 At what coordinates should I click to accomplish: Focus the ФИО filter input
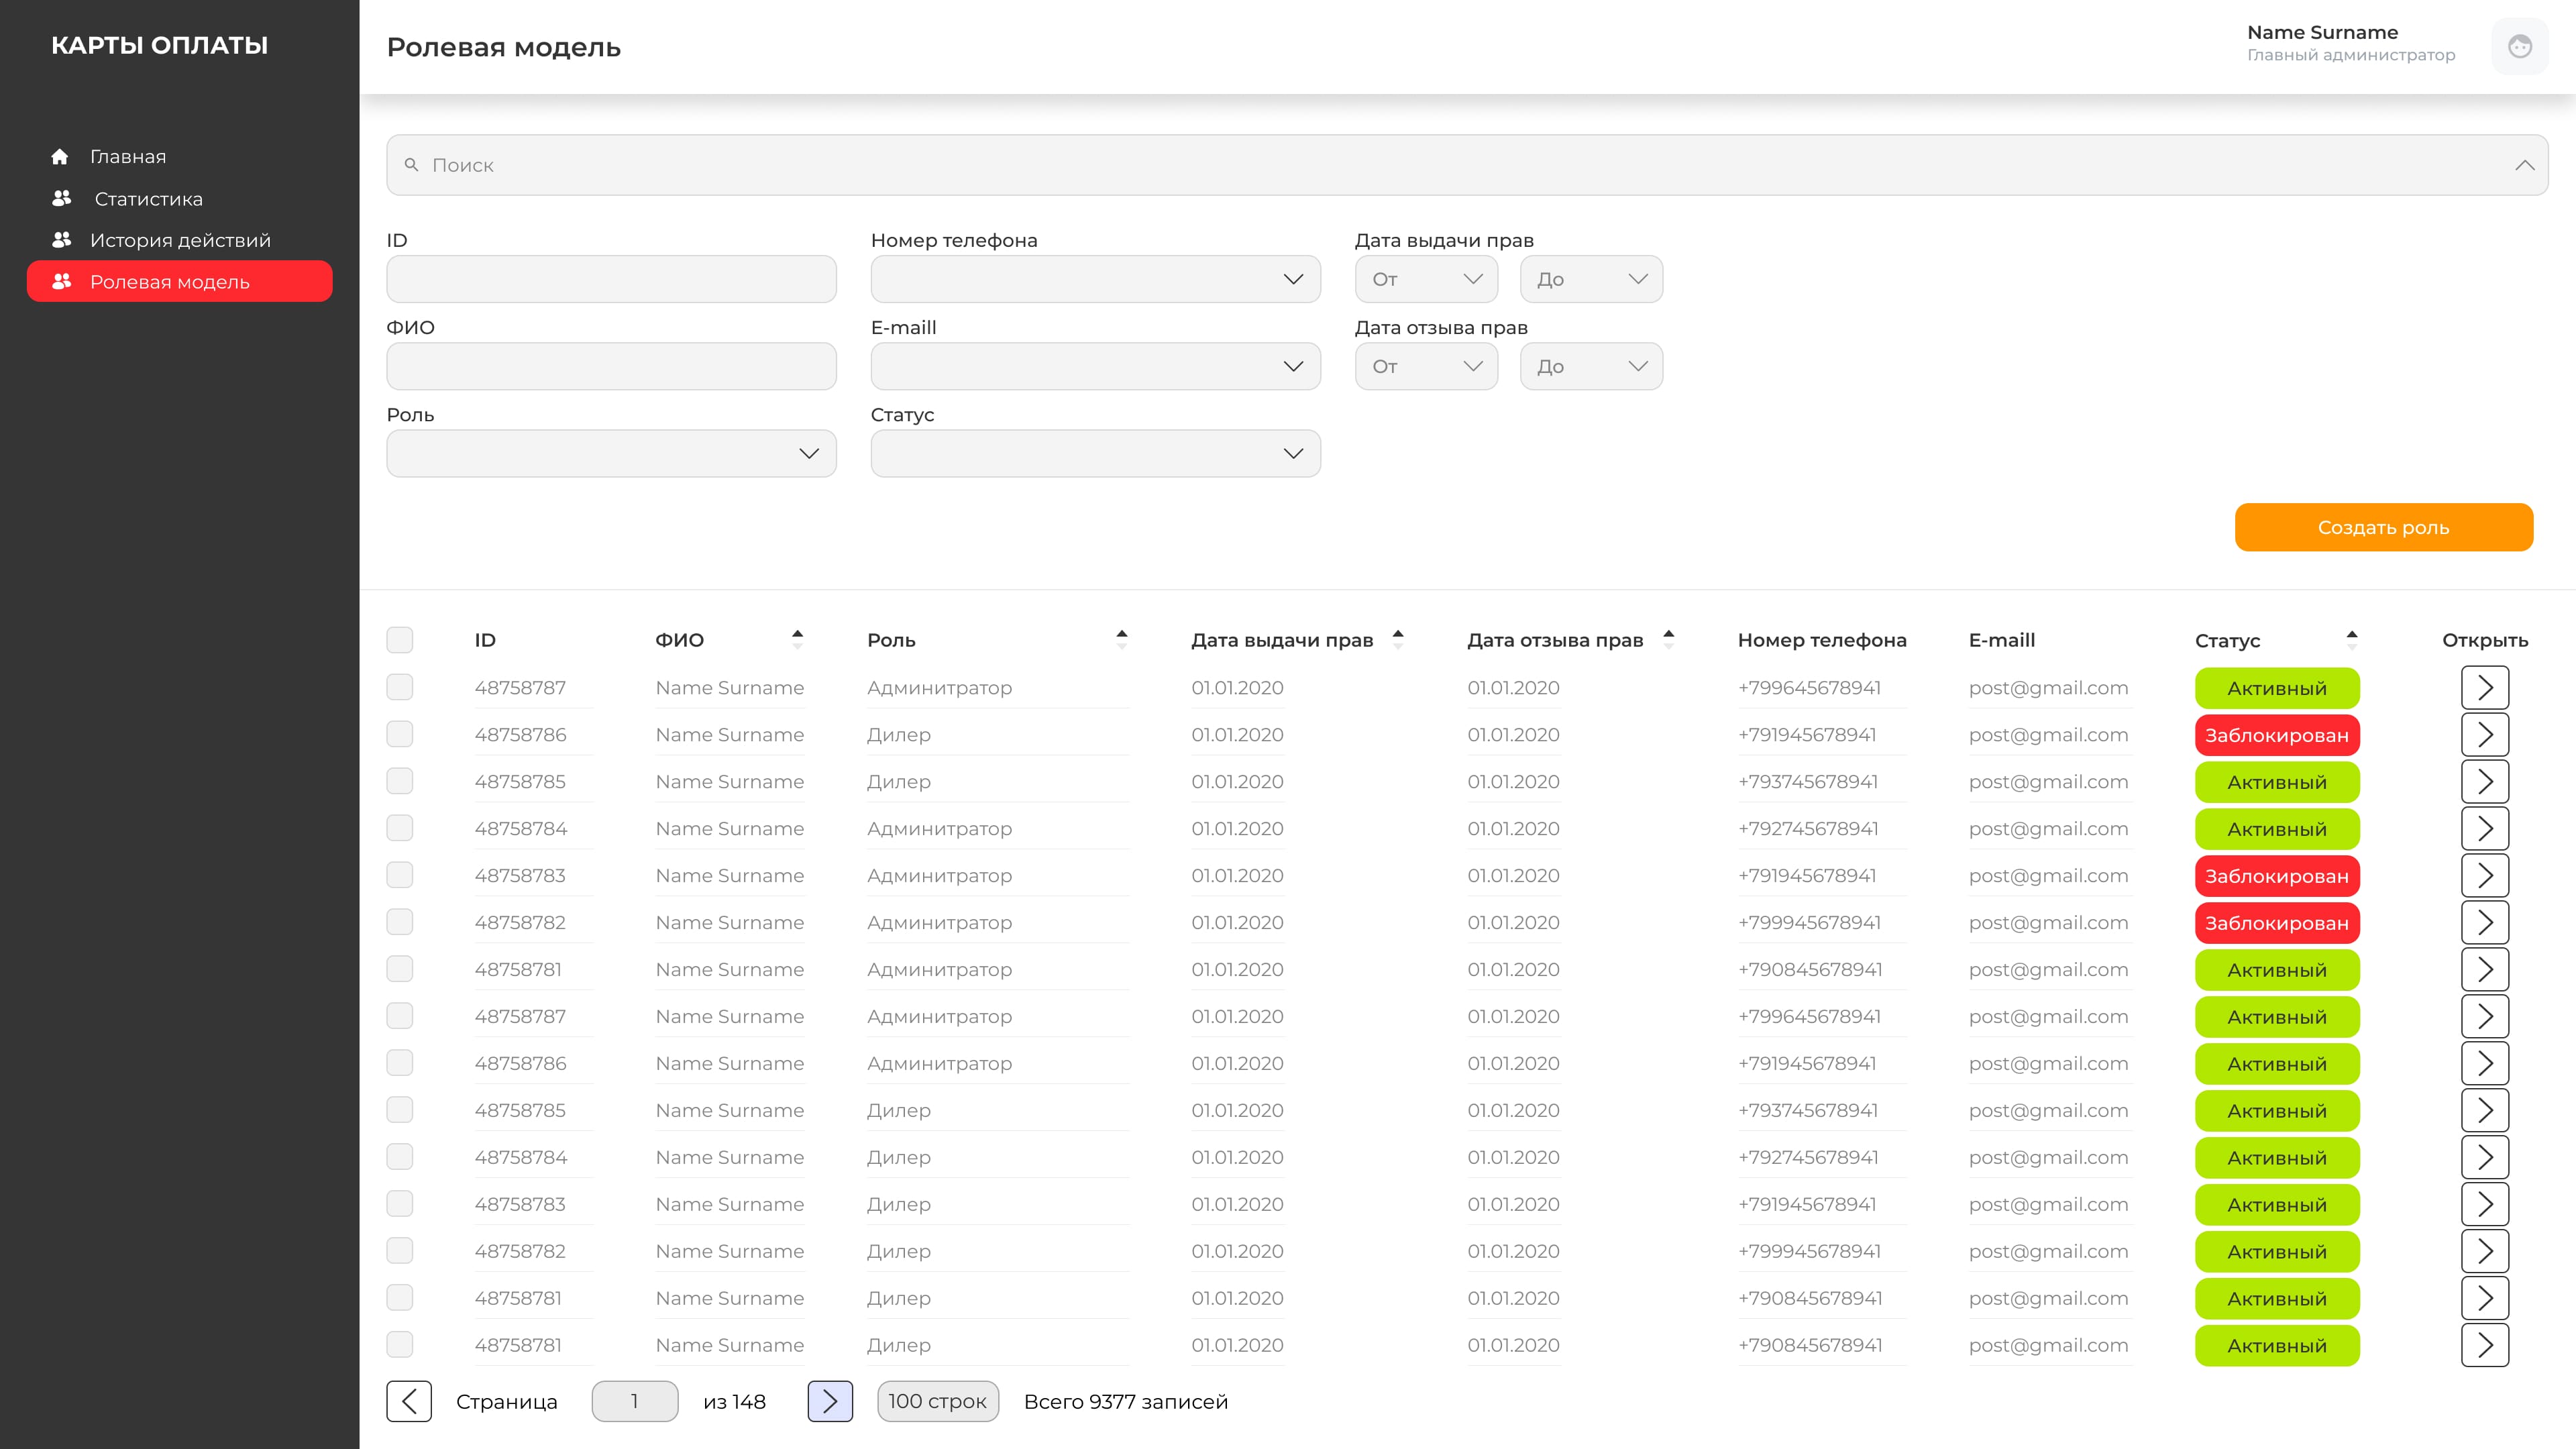click(611, 366)
